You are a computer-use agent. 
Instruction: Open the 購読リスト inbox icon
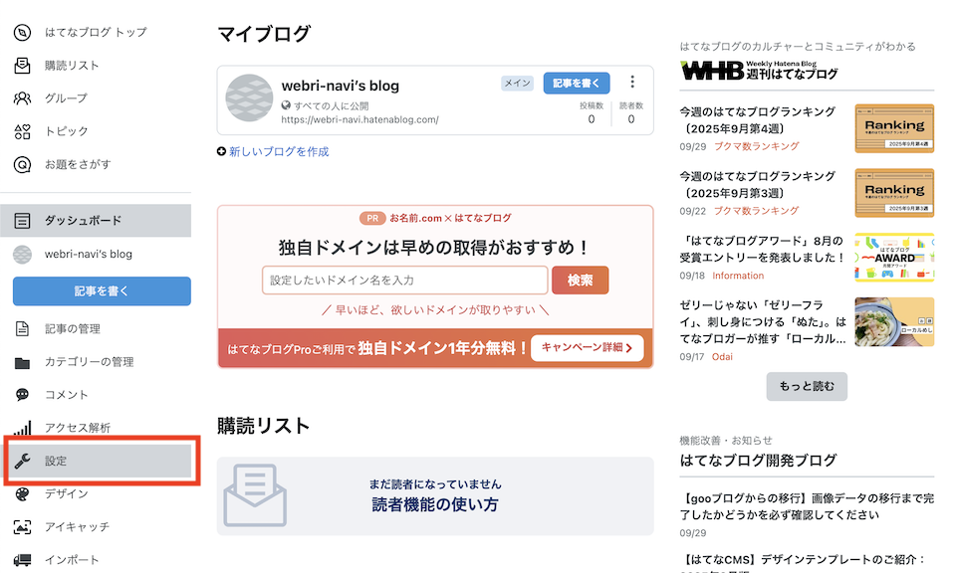pos(22,66)
